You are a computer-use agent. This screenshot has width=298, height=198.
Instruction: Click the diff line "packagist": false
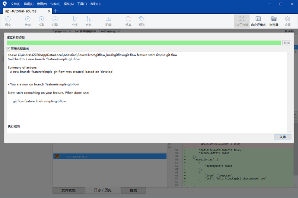(x=219, y=166)
